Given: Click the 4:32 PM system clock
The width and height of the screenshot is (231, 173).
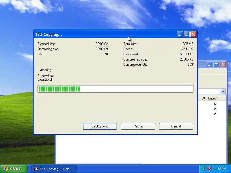Looking at the screenshot, I should point(220,169).
